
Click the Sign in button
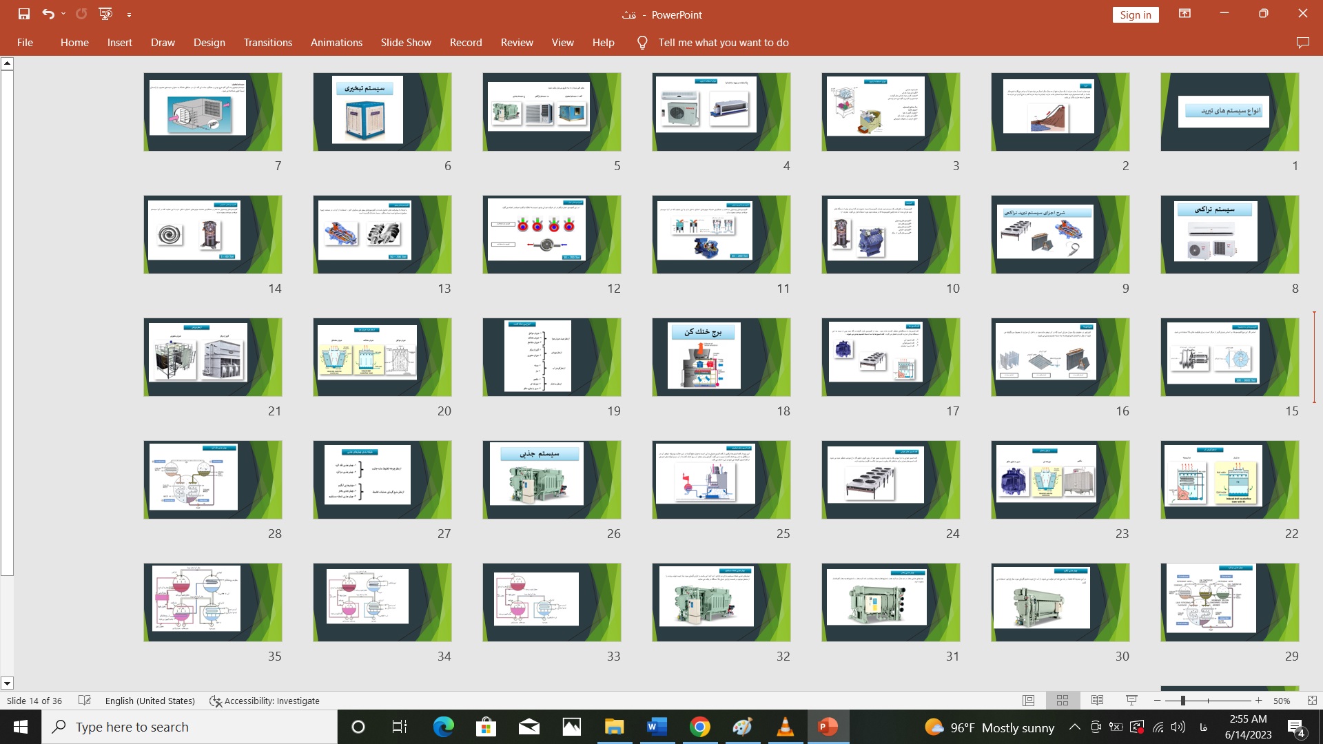1135,14
